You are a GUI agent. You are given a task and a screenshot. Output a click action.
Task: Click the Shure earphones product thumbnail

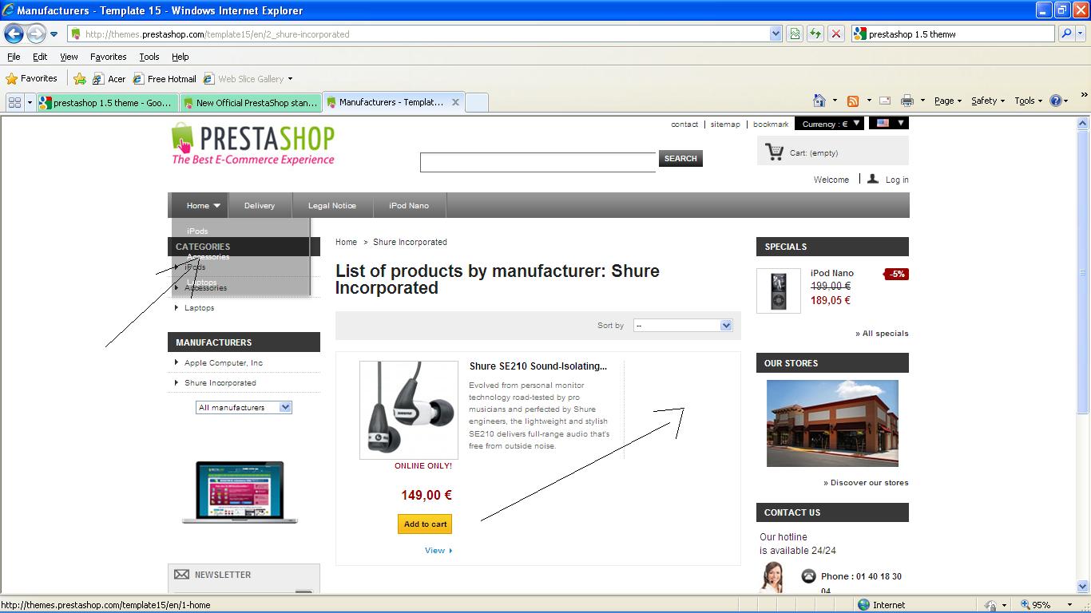point(409,409)
